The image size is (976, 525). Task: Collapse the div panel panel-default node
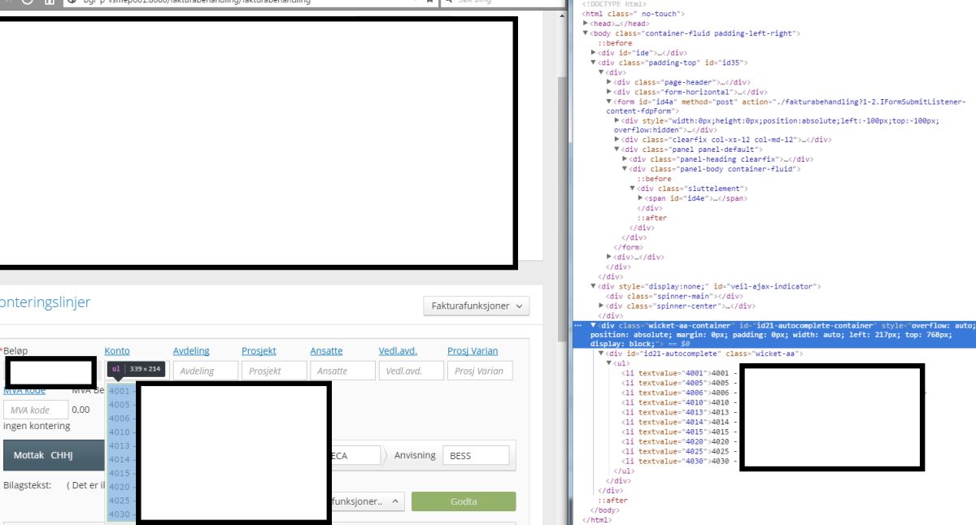(x=617, y=150)
